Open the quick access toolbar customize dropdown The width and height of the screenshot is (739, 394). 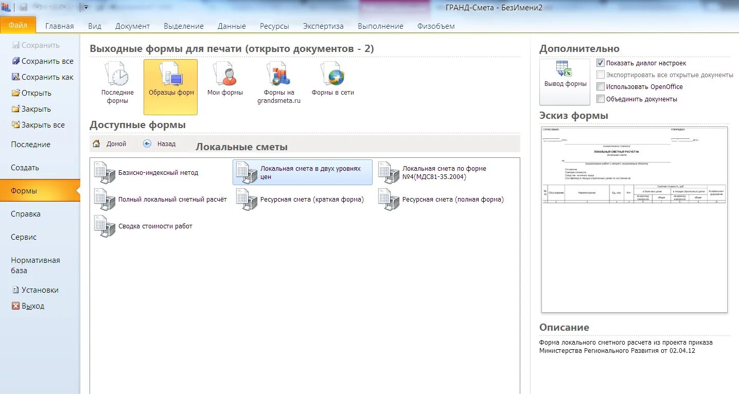(86, 7)
